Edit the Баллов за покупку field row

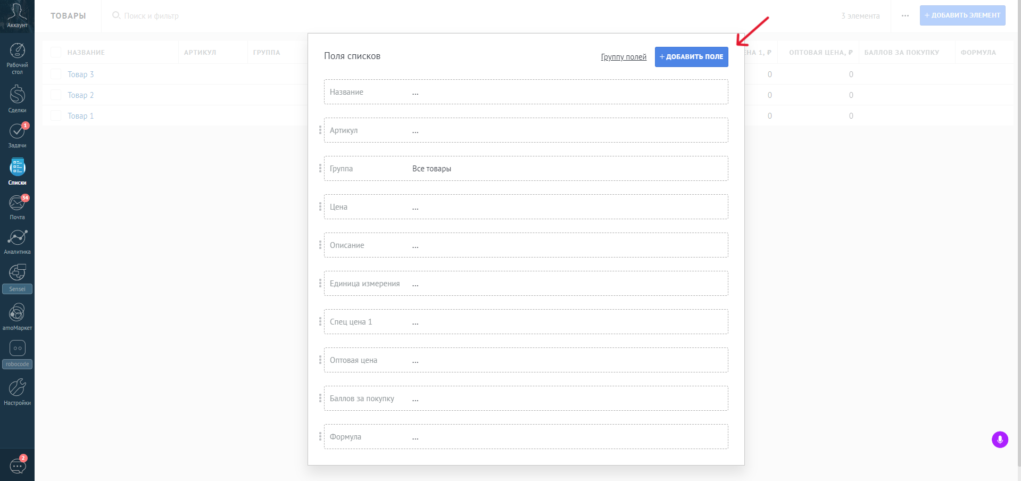point(526,399)
